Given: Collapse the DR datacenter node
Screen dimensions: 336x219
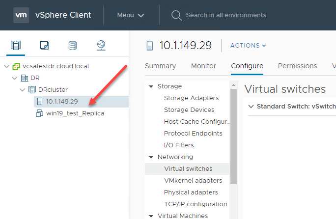Looking at the screenshot, I should pos(15,78).
